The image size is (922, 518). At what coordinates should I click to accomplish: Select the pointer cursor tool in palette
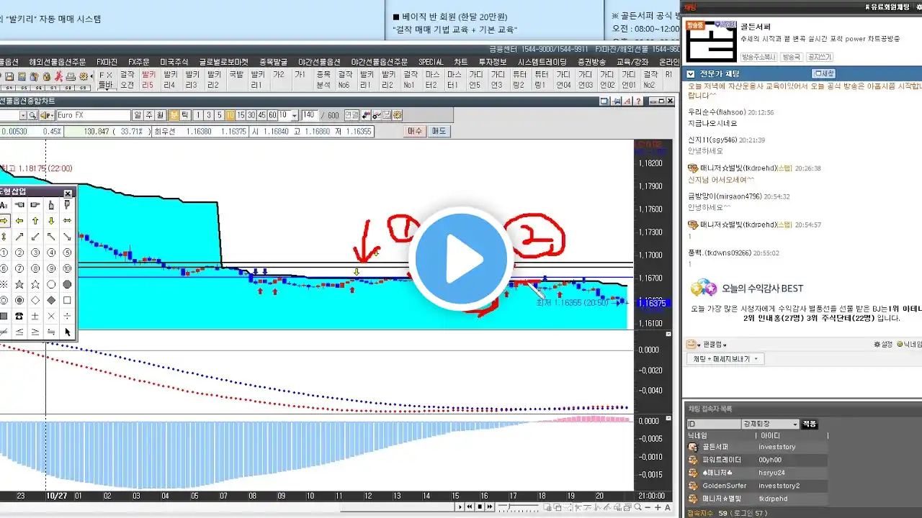pyautogui.click(x=67, y=332)
